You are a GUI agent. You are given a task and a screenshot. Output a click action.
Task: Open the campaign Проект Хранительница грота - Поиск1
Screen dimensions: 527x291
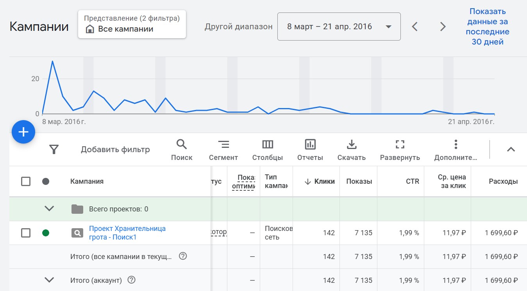pos(127,233)
